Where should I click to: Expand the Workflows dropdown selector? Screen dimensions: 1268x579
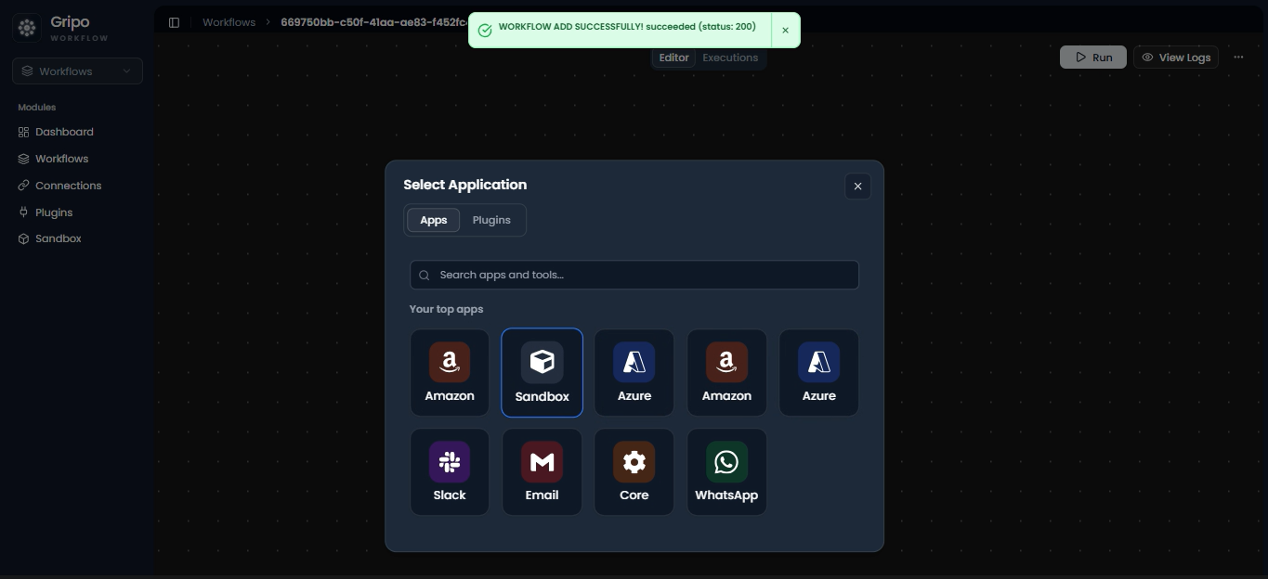(77, 71)
